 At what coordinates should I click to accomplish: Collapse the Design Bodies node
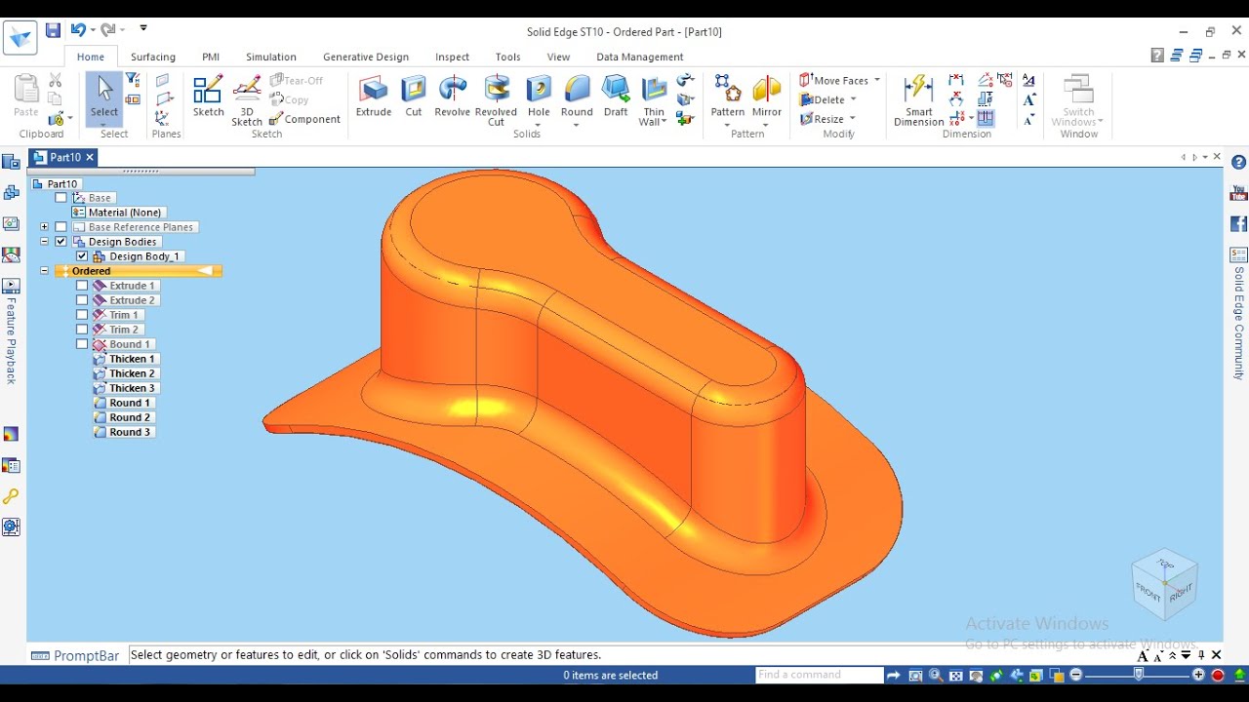pyautogui.click(x=44, y=242)
